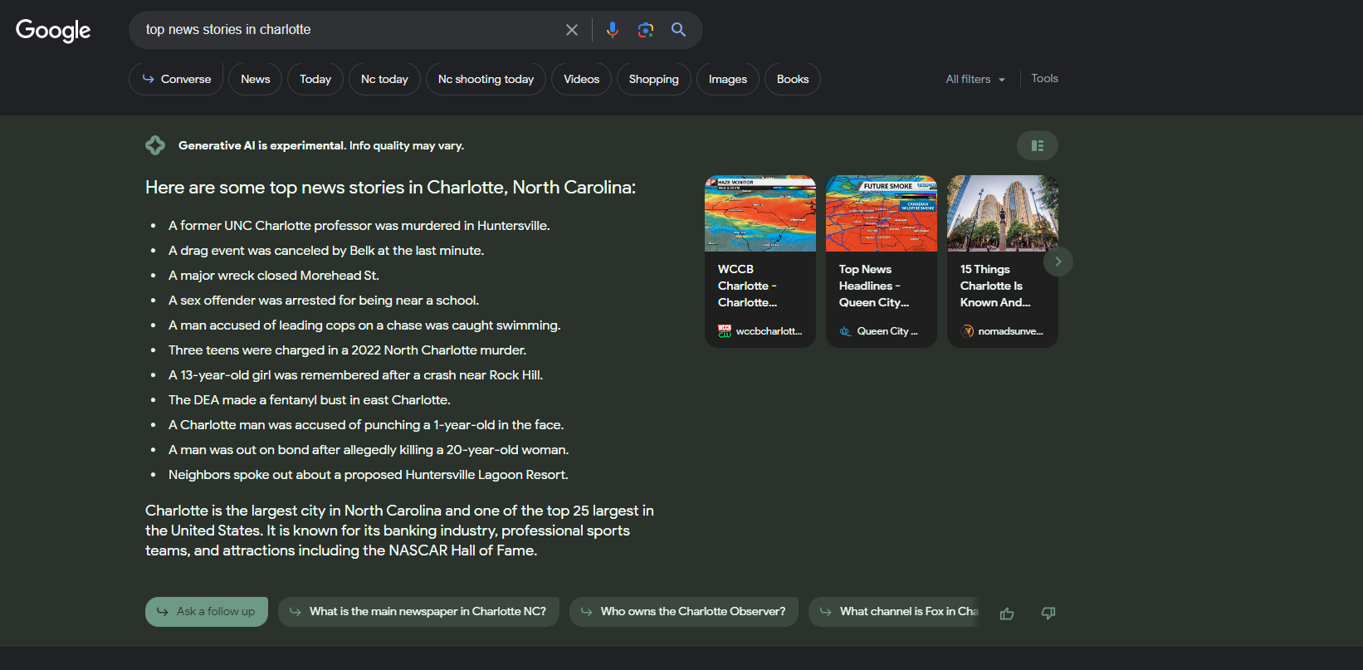Viewport: 1363px width, 670px height.
Task: Click Ask a follow up button
Action: (x=207, y=612)
